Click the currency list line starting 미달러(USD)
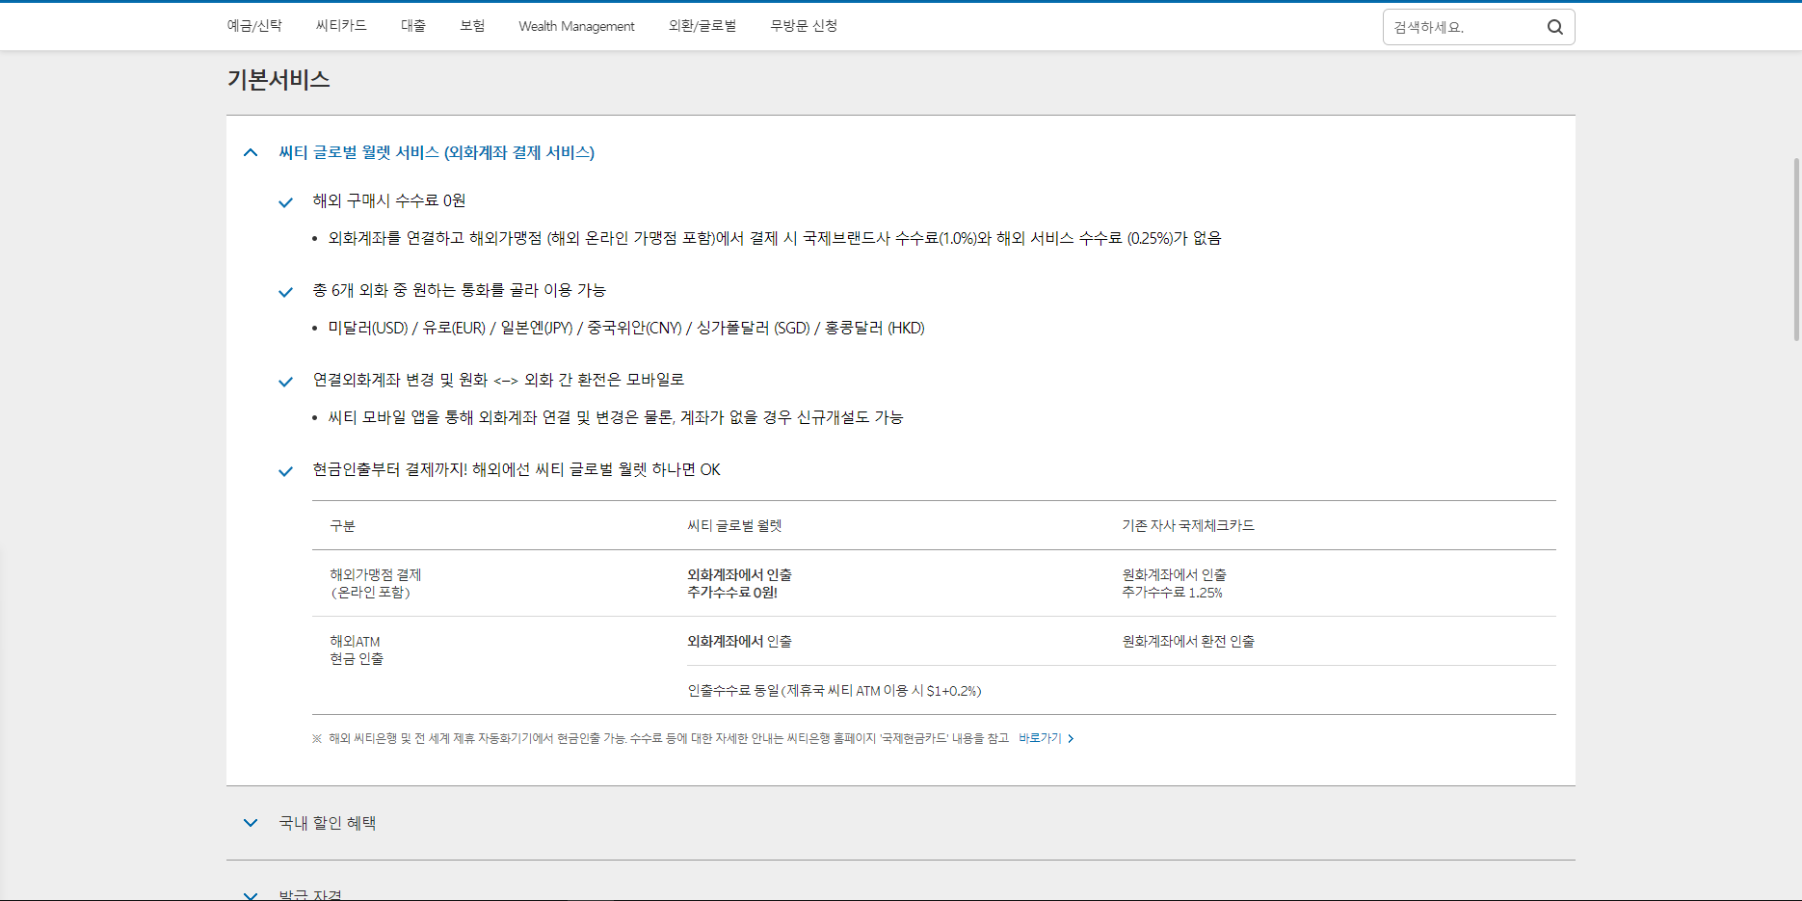Image resolution: width=1802 pixels, height=901 pixels. [626, 328]
